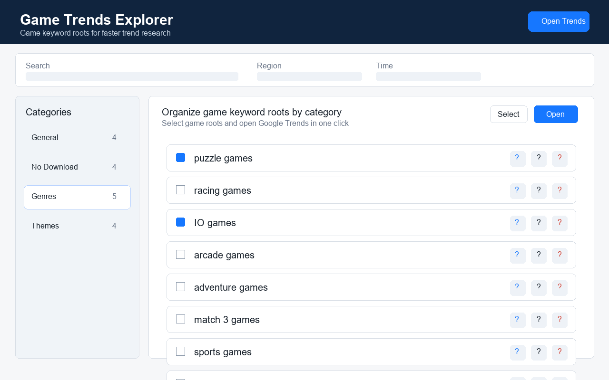The width and height of the screenshot is (609, 380).
Task: Tick the arcade games checkbox
Action: click(180, 255)
